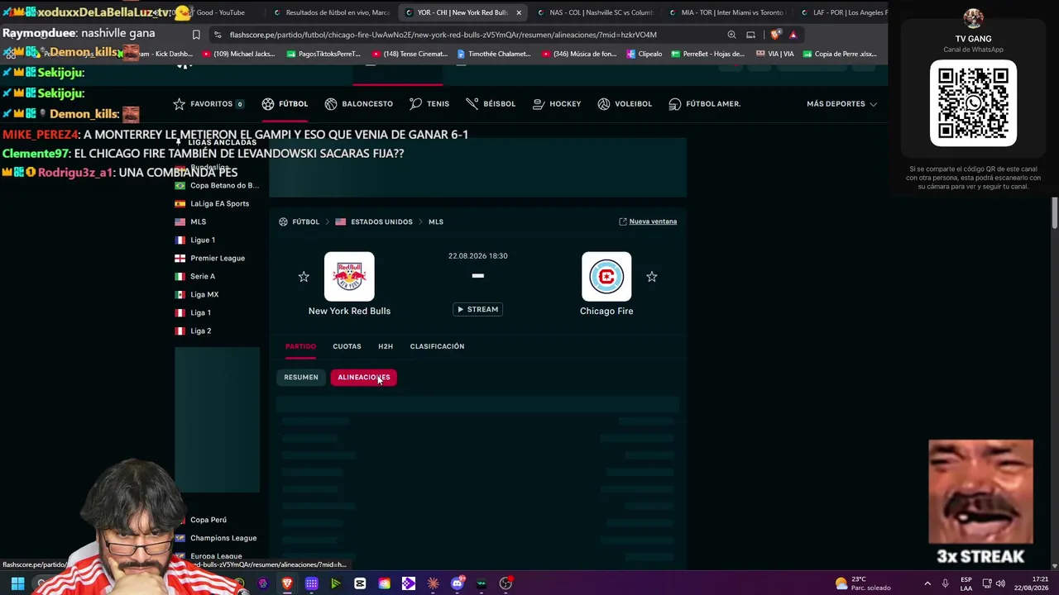Select the Baloncesto sport tab

click(x=359, y=104)
